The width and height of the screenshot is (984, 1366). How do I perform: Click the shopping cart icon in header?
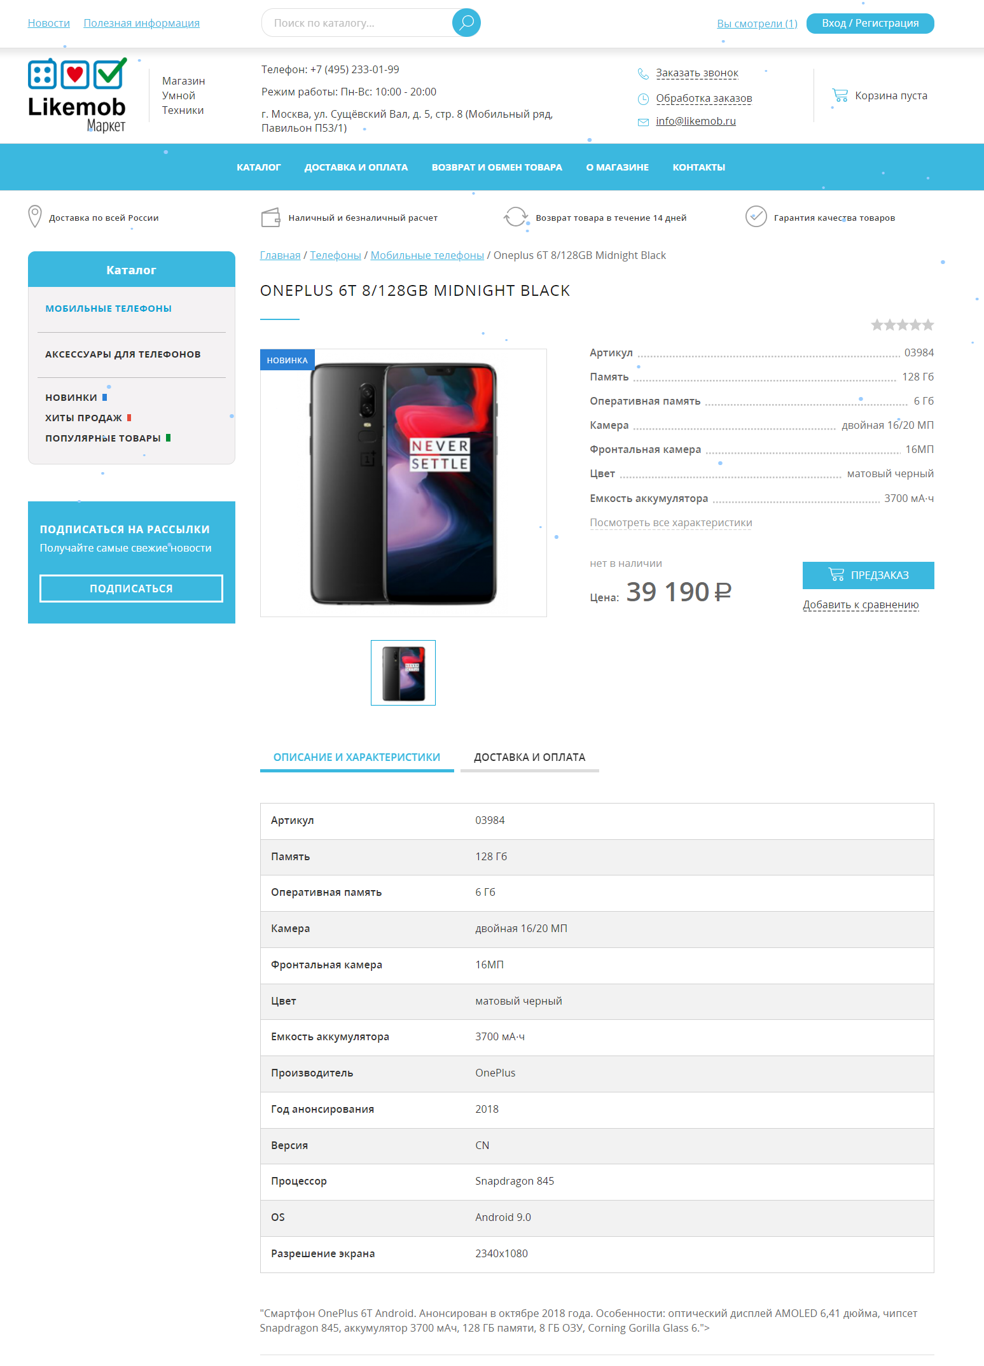840,95
